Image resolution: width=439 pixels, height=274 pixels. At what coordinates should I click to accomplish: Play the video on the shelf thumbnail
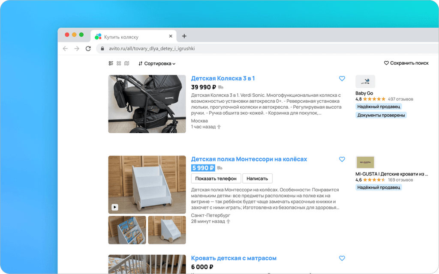(114, 207)
